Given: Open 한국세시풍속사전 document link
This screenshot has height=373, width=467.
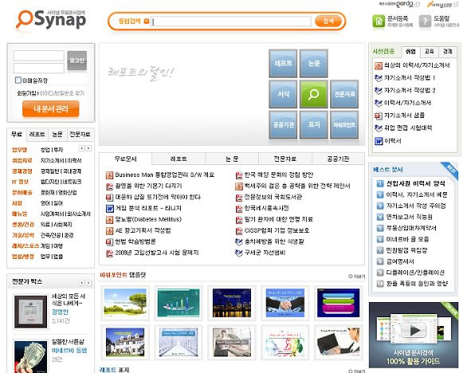Looking at the screenshot, I should 266,208.
